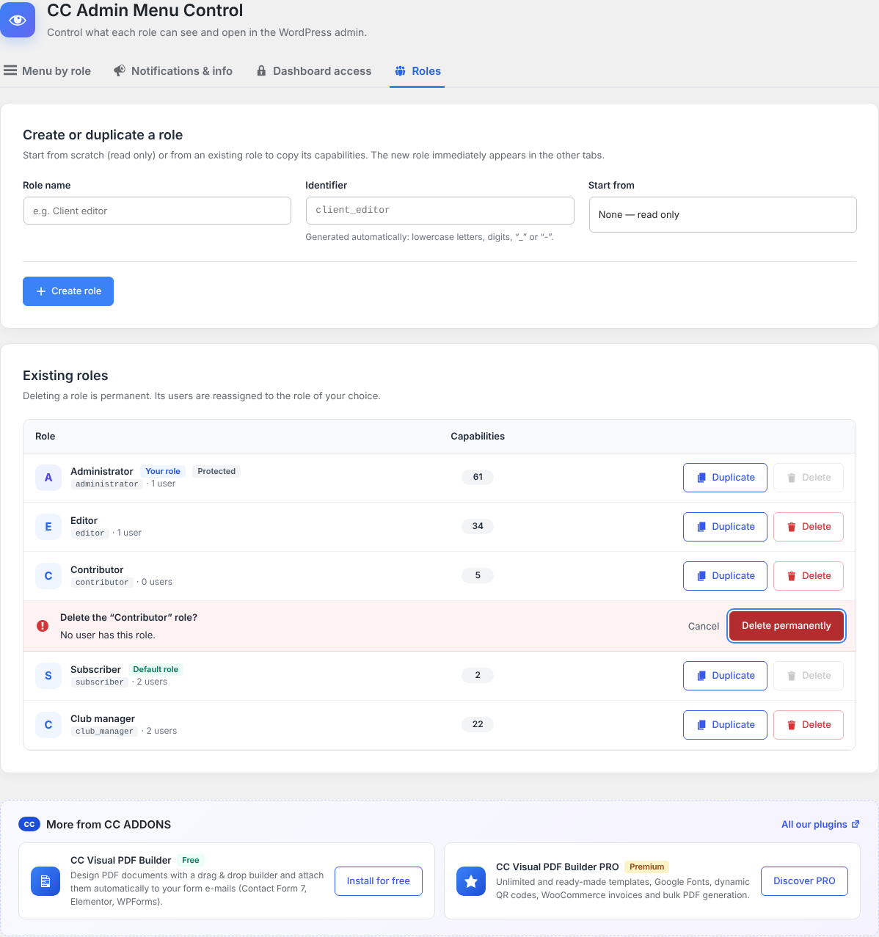
Task: Click the 'Protected' badge on Administrator
Action: (x=216, y=471)
